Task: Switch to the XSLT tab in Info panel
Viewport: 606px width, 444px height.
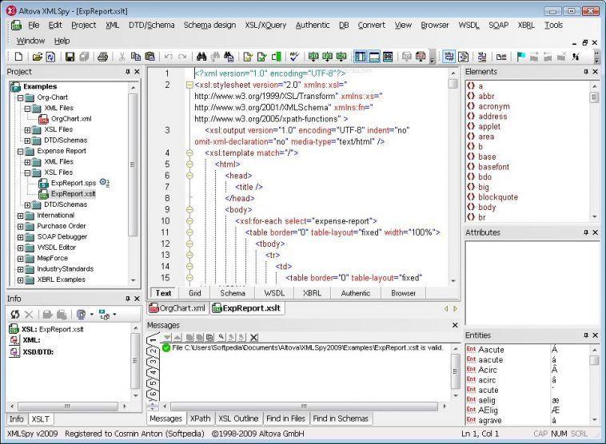Action: [x=41, y=419]
